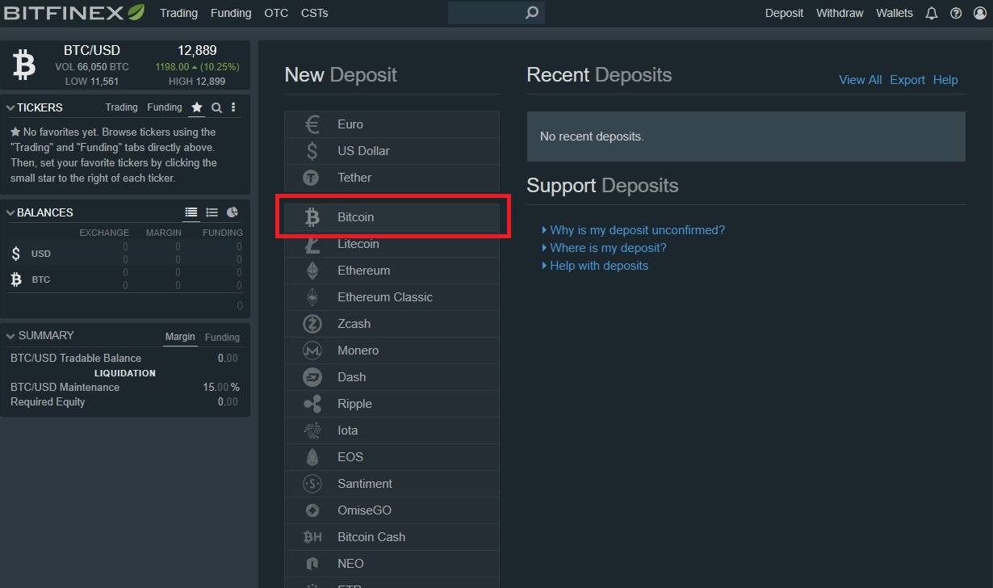Viewport: 993px width, 588px height.
Task: Choose Monero deposit option
Action: tap(392, 351)
